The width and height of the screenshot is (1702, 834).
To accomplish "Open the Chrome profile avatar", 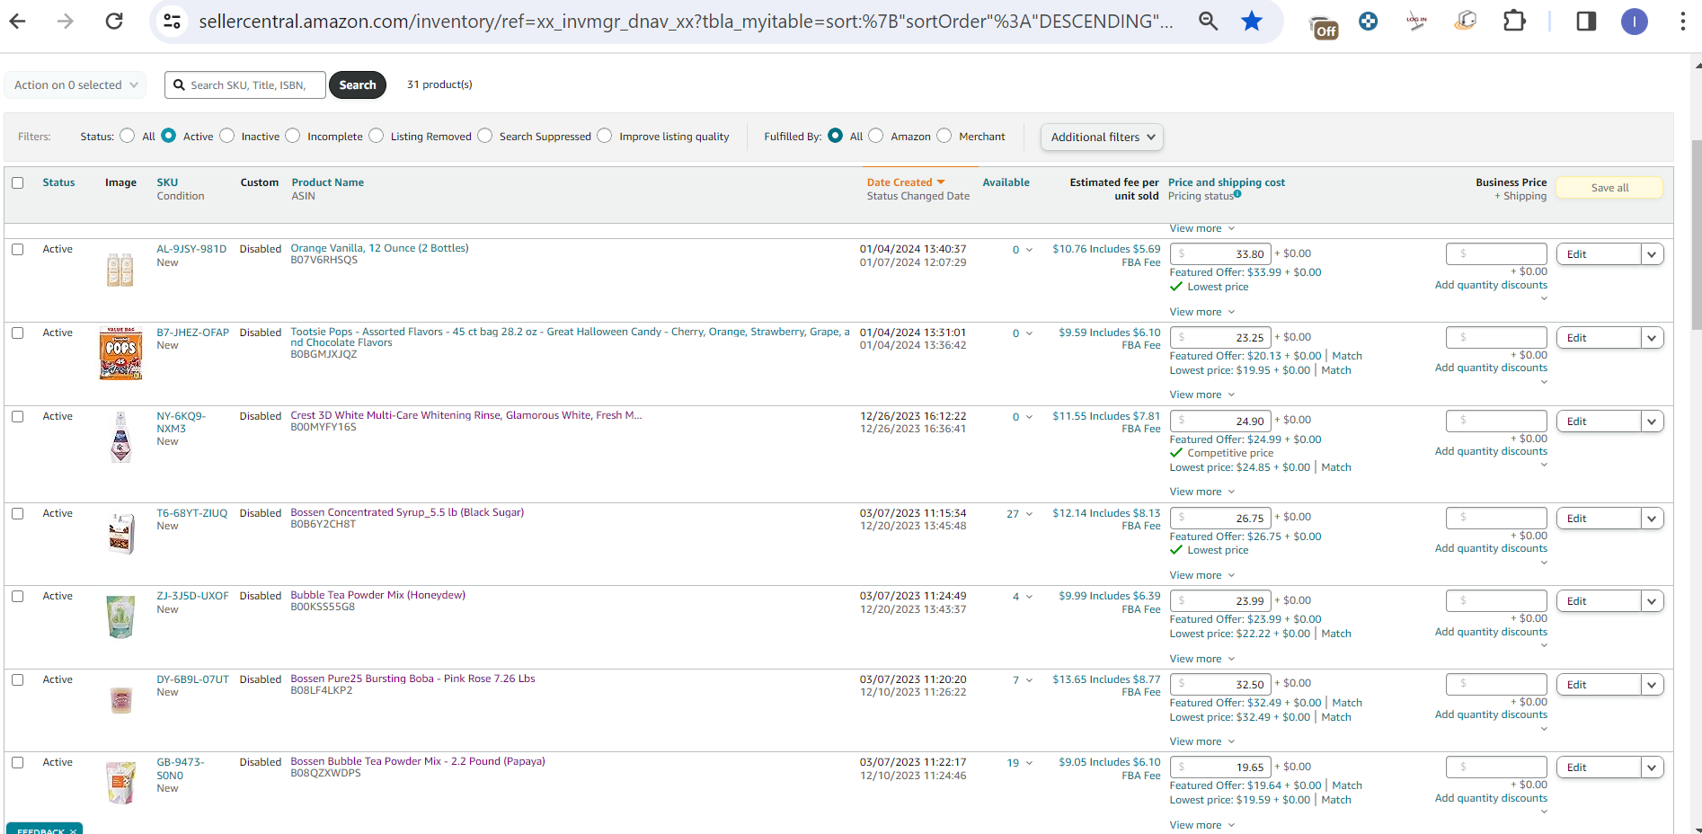I will click(1635, 22).
